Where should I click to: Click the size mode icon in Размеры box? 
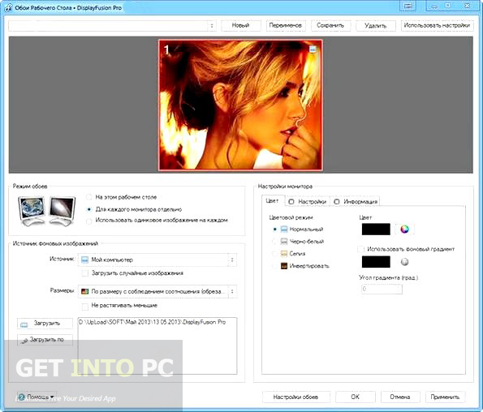[x=84, y=291]
